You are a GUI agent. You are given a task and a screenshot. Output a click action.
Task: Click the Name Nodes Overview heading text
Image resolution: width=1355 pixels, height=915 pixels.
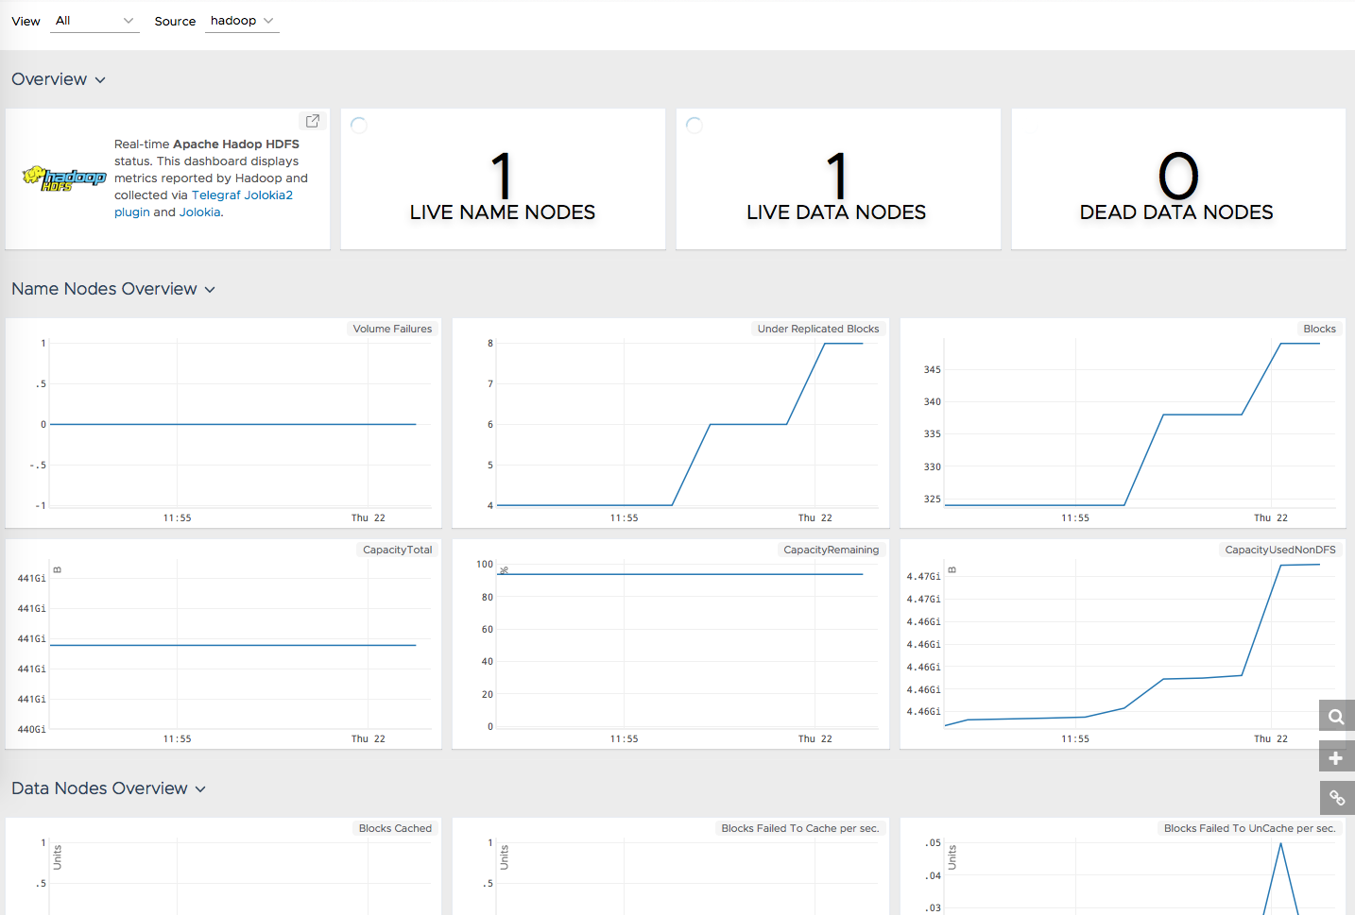(x=104, y=289)
